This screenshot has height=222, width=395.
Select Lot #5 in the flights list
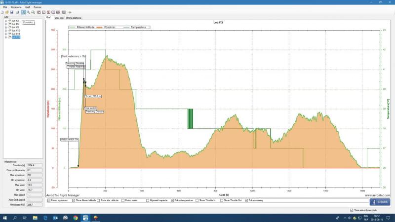[x=15, y=24]
